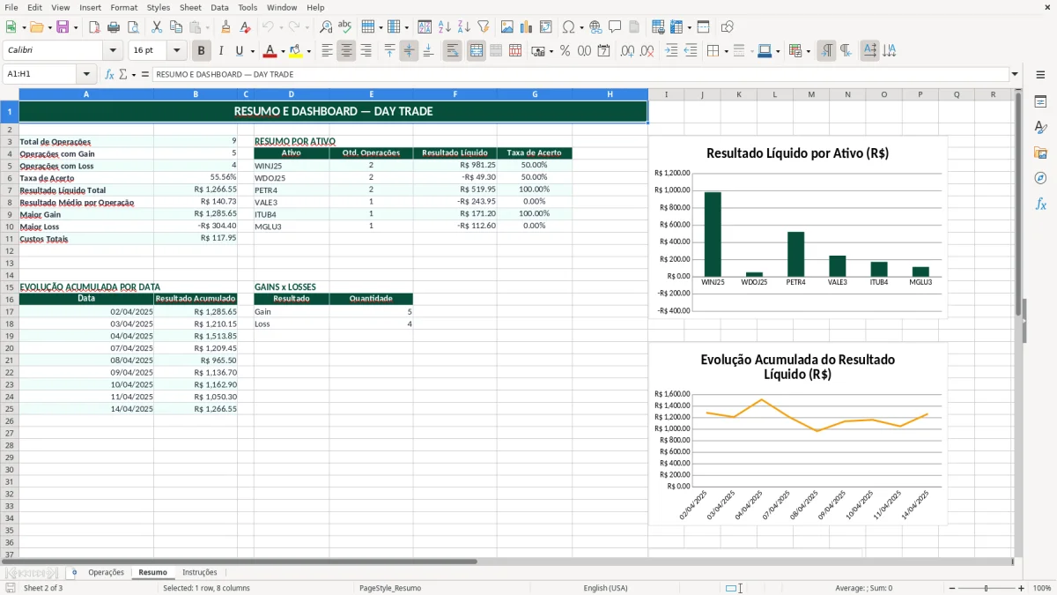Open the Format menu
This screenshot has width=1057, height=595.
[x=123, y=7]
